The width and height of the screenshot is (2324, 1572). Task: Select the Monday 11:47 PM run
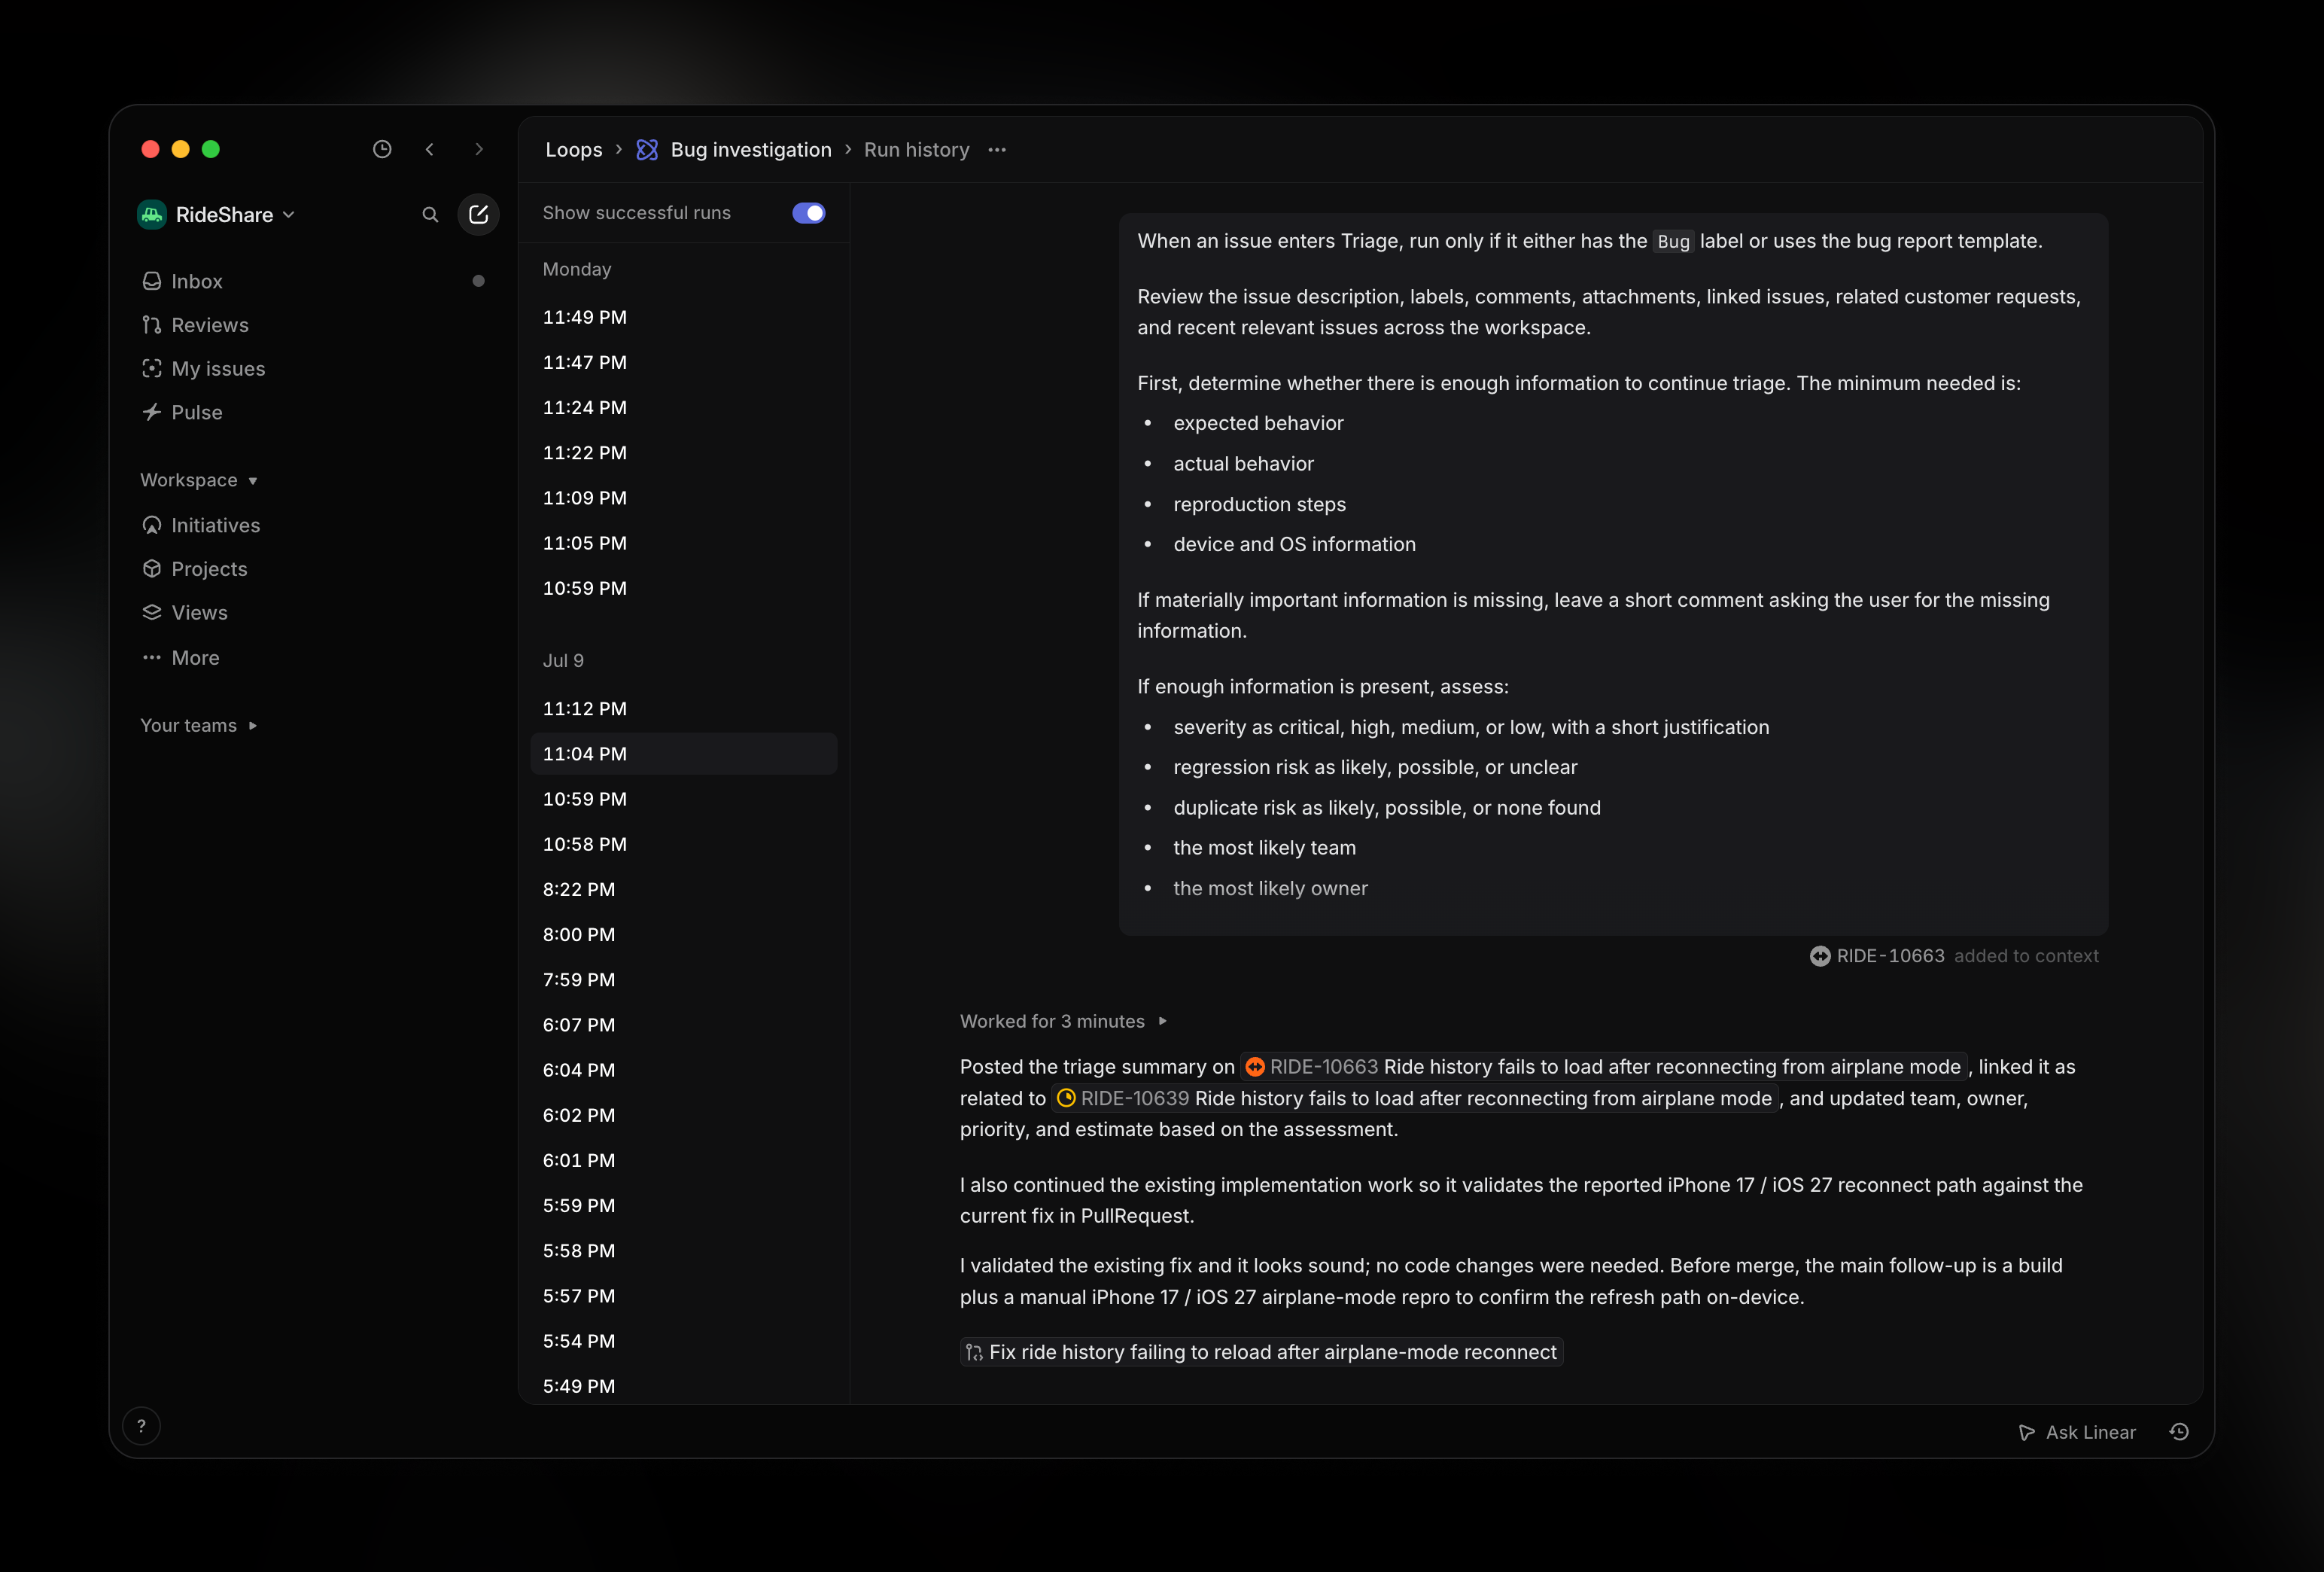684,362
